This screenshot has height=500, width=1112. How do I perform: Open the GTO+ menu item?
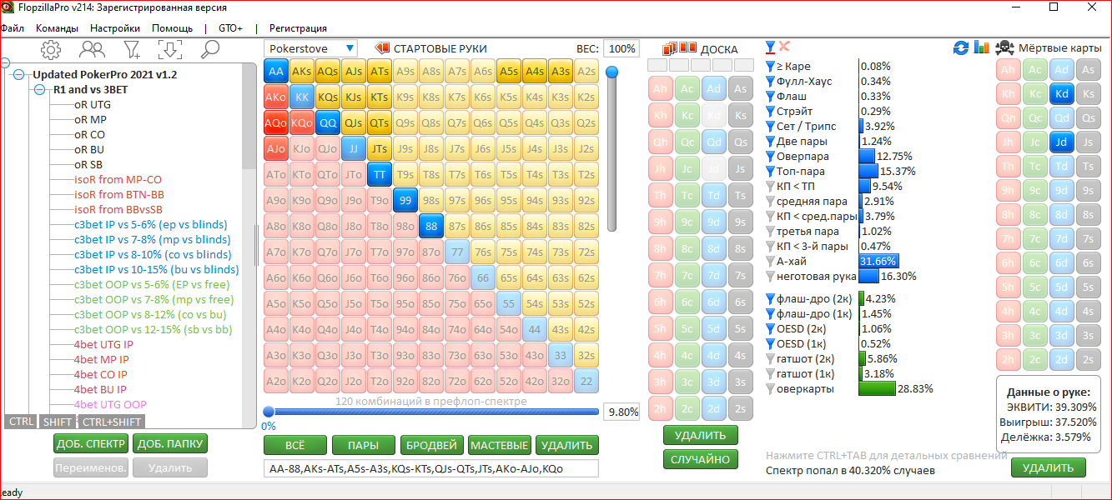click(x=230, y=27)
